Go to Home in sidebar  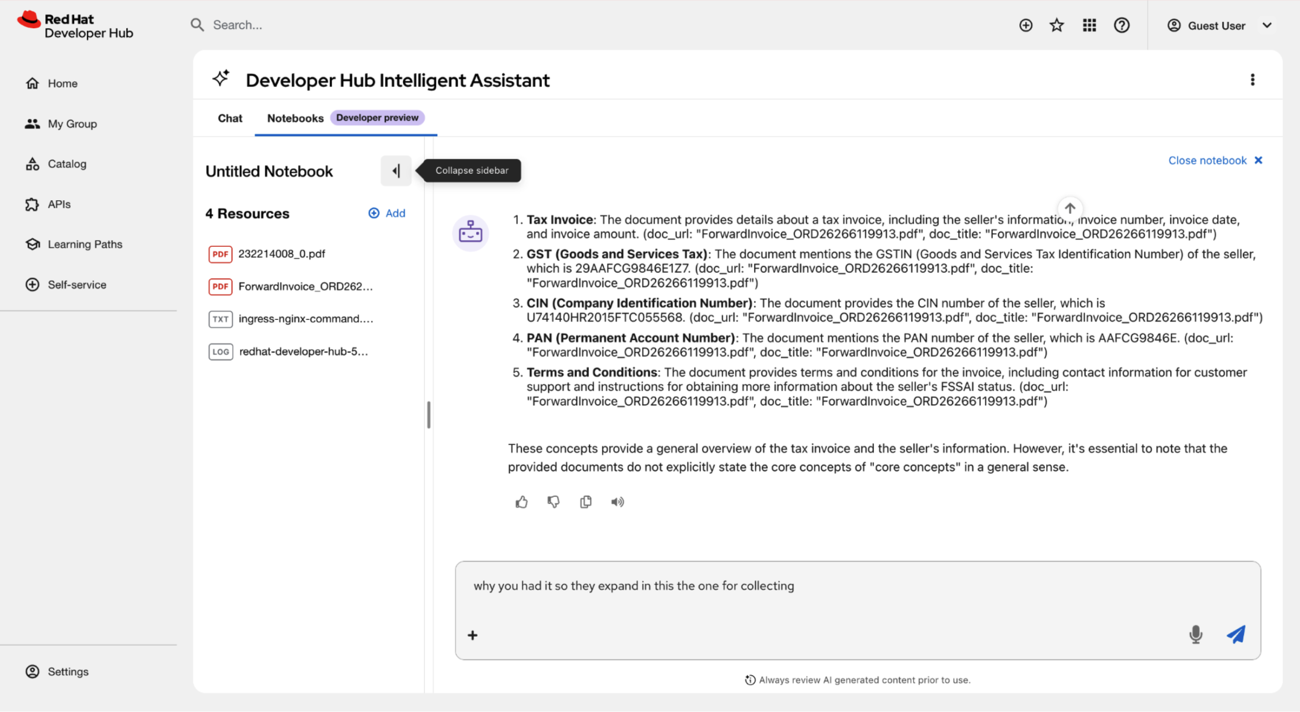click(62, 84)
